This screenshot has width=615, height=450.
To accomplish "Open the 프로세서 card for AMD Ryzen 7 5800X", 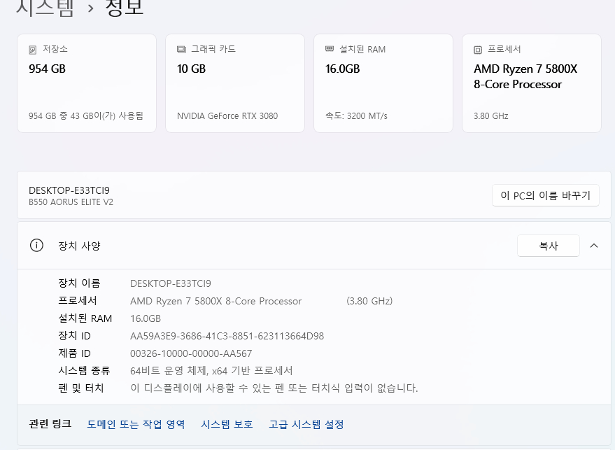I will tap(531, 83).
